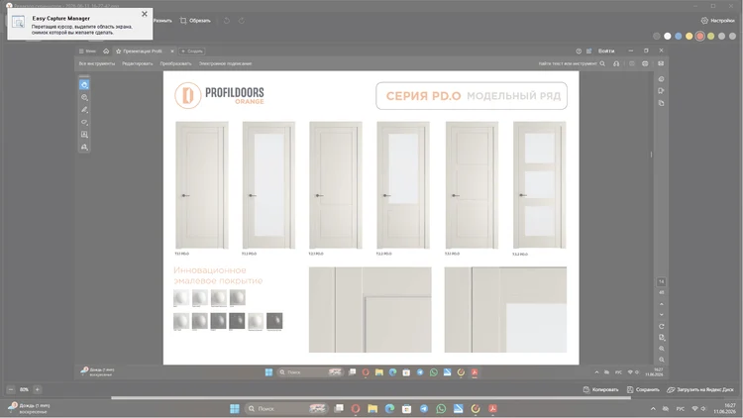Click the page down arrow in Acrobat right rail
This screenshot has height=418, width=743.
coord(662,315)
